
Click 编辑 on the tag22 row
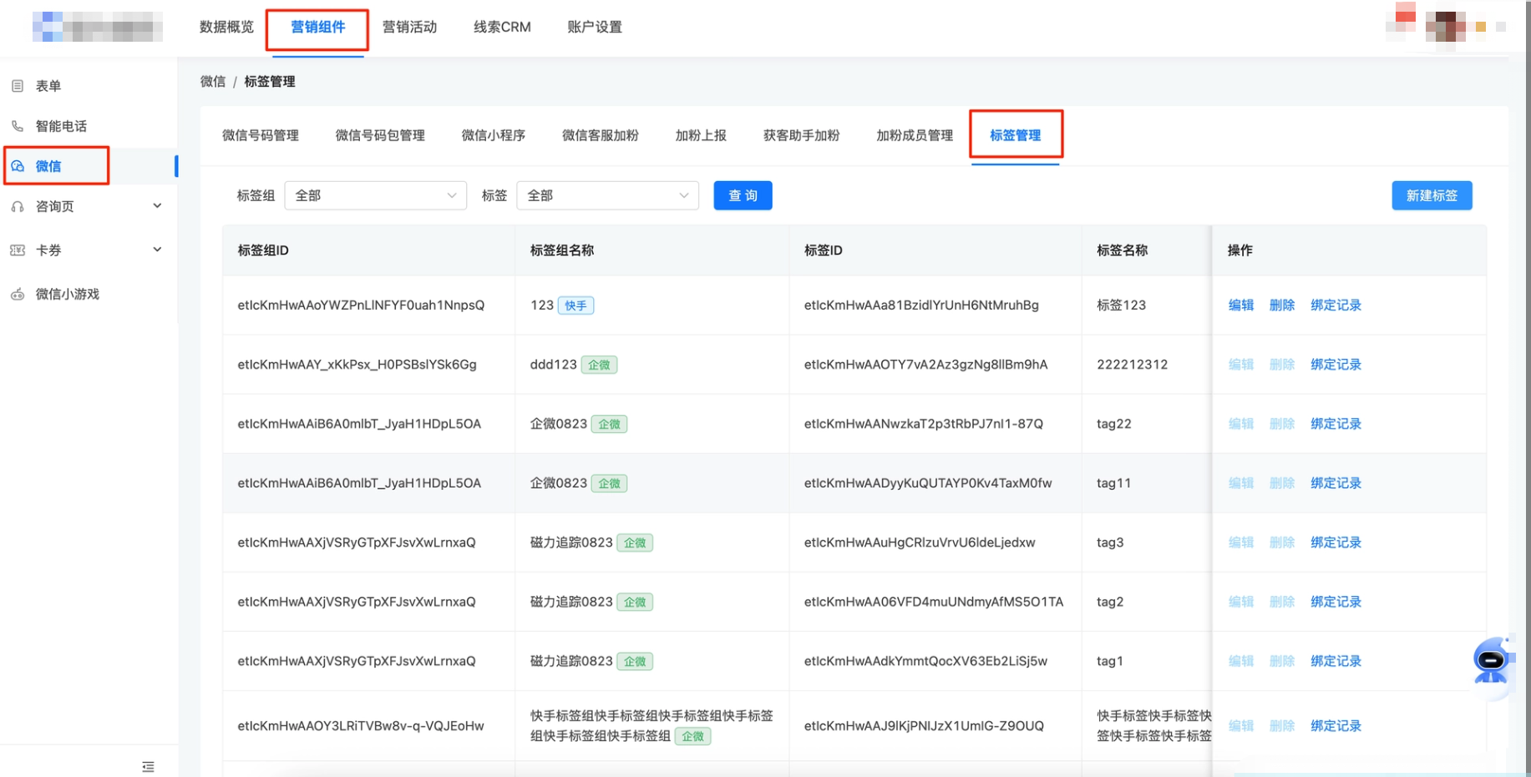(x=1240, y=423)
